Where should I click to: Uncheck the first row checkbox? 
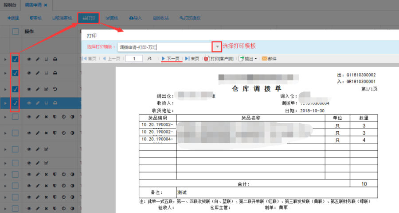[15, 59]
